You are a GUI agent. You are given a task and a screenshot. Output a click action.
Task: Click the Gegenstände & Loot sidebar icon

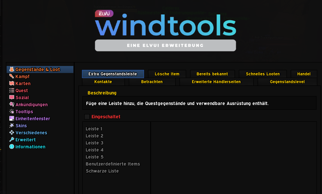(x=12, y=69)
